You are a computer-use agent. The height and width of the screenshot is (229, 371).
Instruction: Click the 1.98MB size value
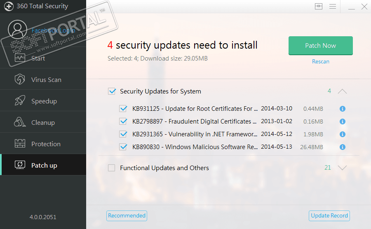tap(313, 134)
